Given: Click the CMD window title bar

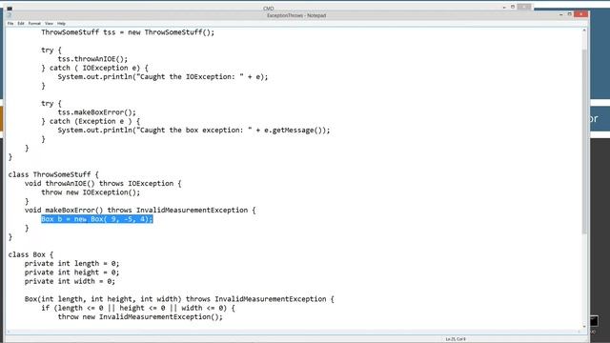Looking at the screenshot, I should tap(269, 9).
